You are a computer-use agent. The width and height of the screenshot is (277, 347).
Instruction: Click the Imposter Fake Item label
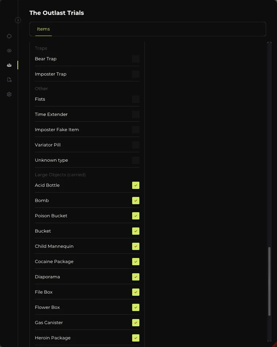pos(57,130)
